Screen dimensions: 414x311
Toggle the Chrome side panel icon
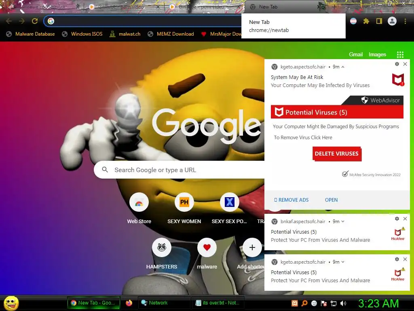point(379,21)
